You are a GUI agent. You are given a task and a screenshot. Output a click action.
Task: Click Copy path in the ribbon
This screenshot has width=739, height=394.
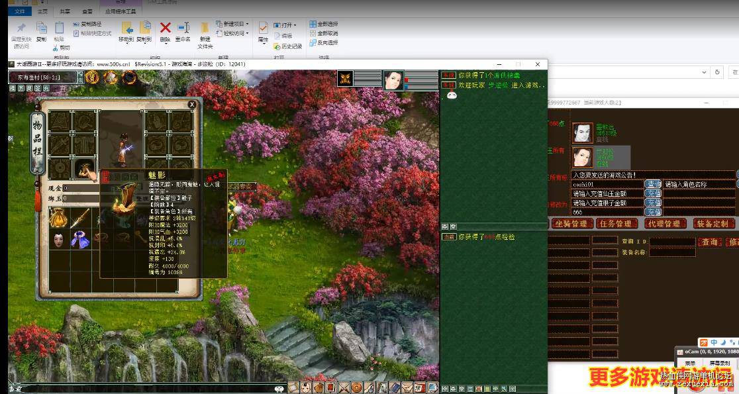[87, 24]
